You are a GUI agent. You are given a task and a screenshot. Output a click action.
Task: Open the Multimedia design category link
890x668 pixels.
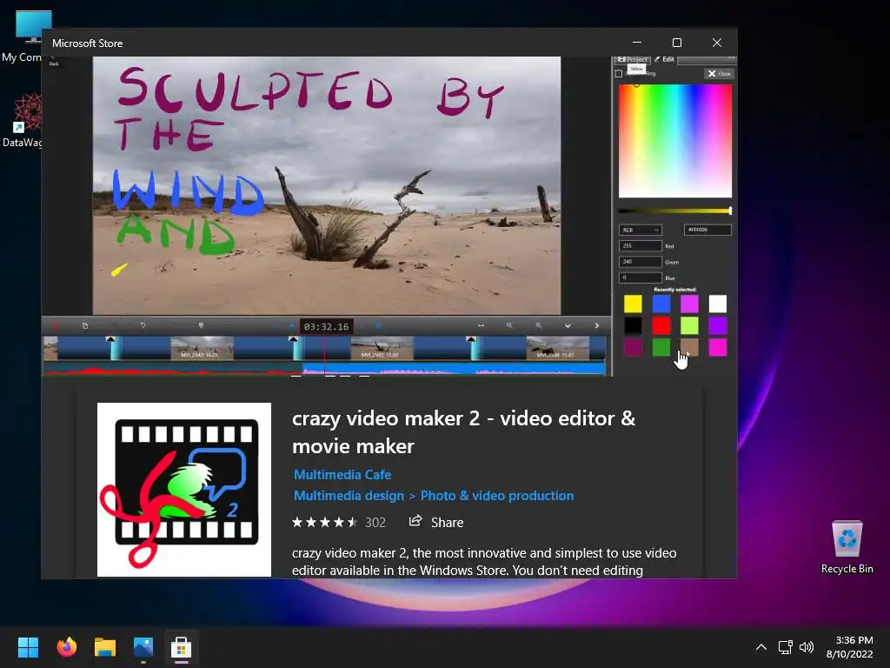tap(349, 495)
